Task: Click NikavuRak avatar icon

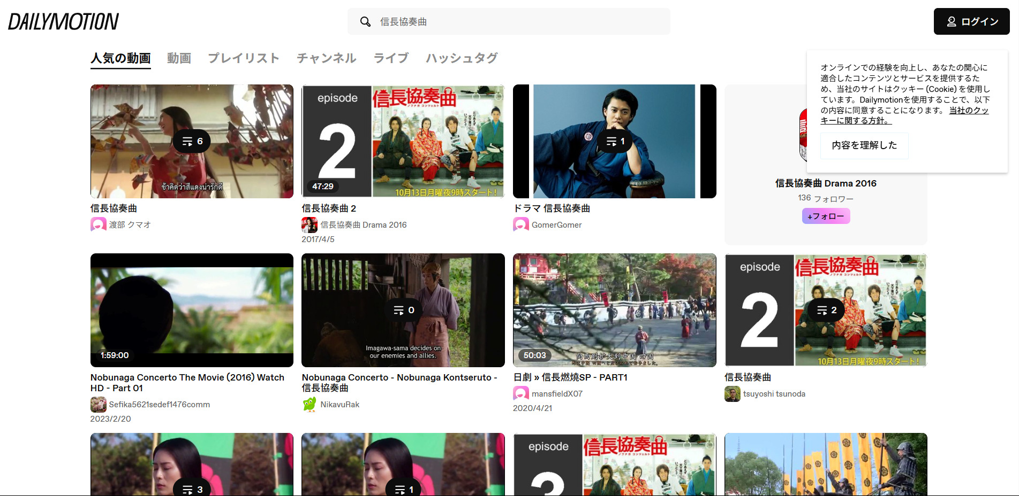Action: [x=310, y=405]
